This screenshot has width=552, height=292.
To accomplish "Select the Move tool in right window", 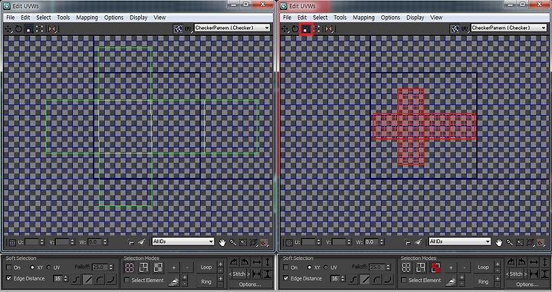I will [284, 29].
